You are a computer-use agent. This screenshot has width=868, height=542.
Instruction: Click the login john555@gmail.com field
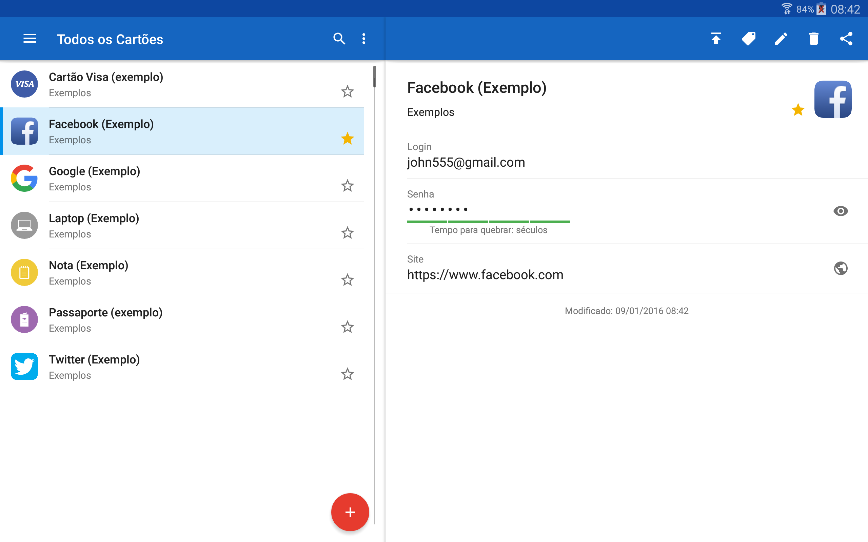(x=466, y=162)
